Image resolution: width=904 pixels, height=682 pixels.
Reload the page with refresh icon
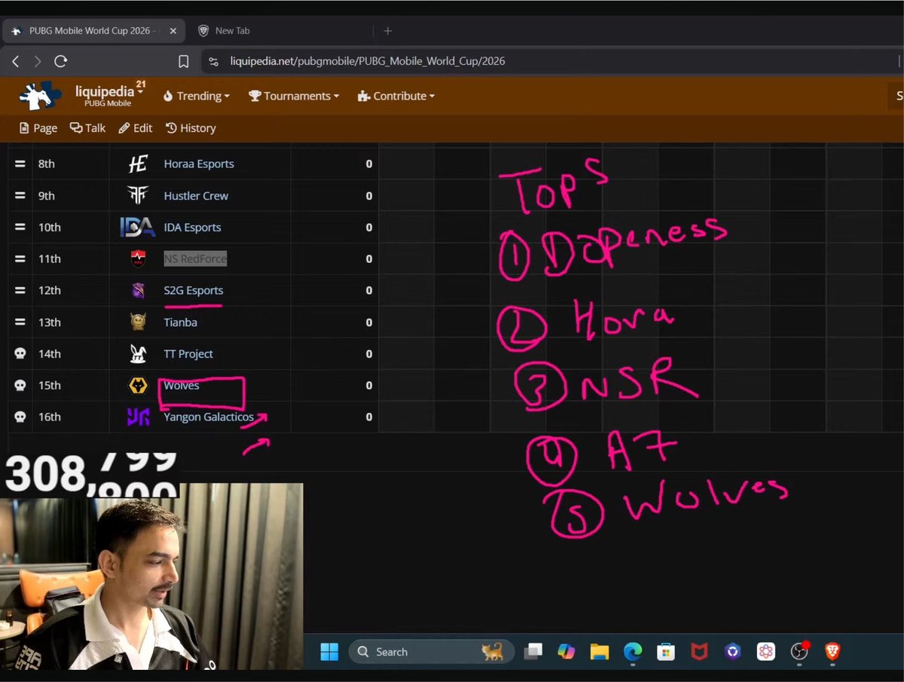click(61, 61)
